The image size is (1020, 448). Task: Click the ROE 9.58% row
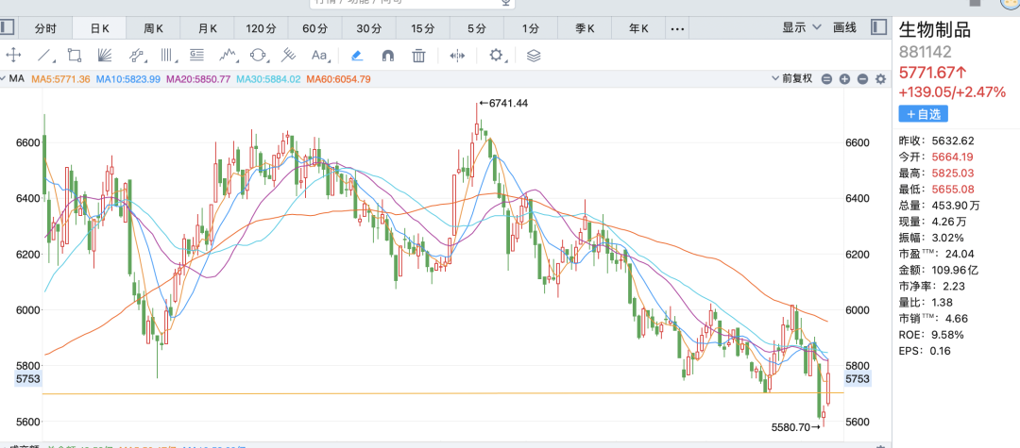(x=931, y=335)
